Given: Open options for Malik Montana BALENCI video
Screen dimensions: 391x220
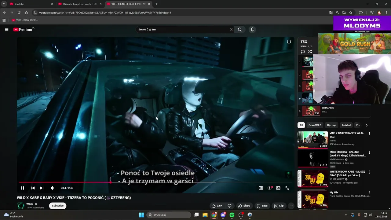Looking at the screenshot, I should tap(369, 152).
